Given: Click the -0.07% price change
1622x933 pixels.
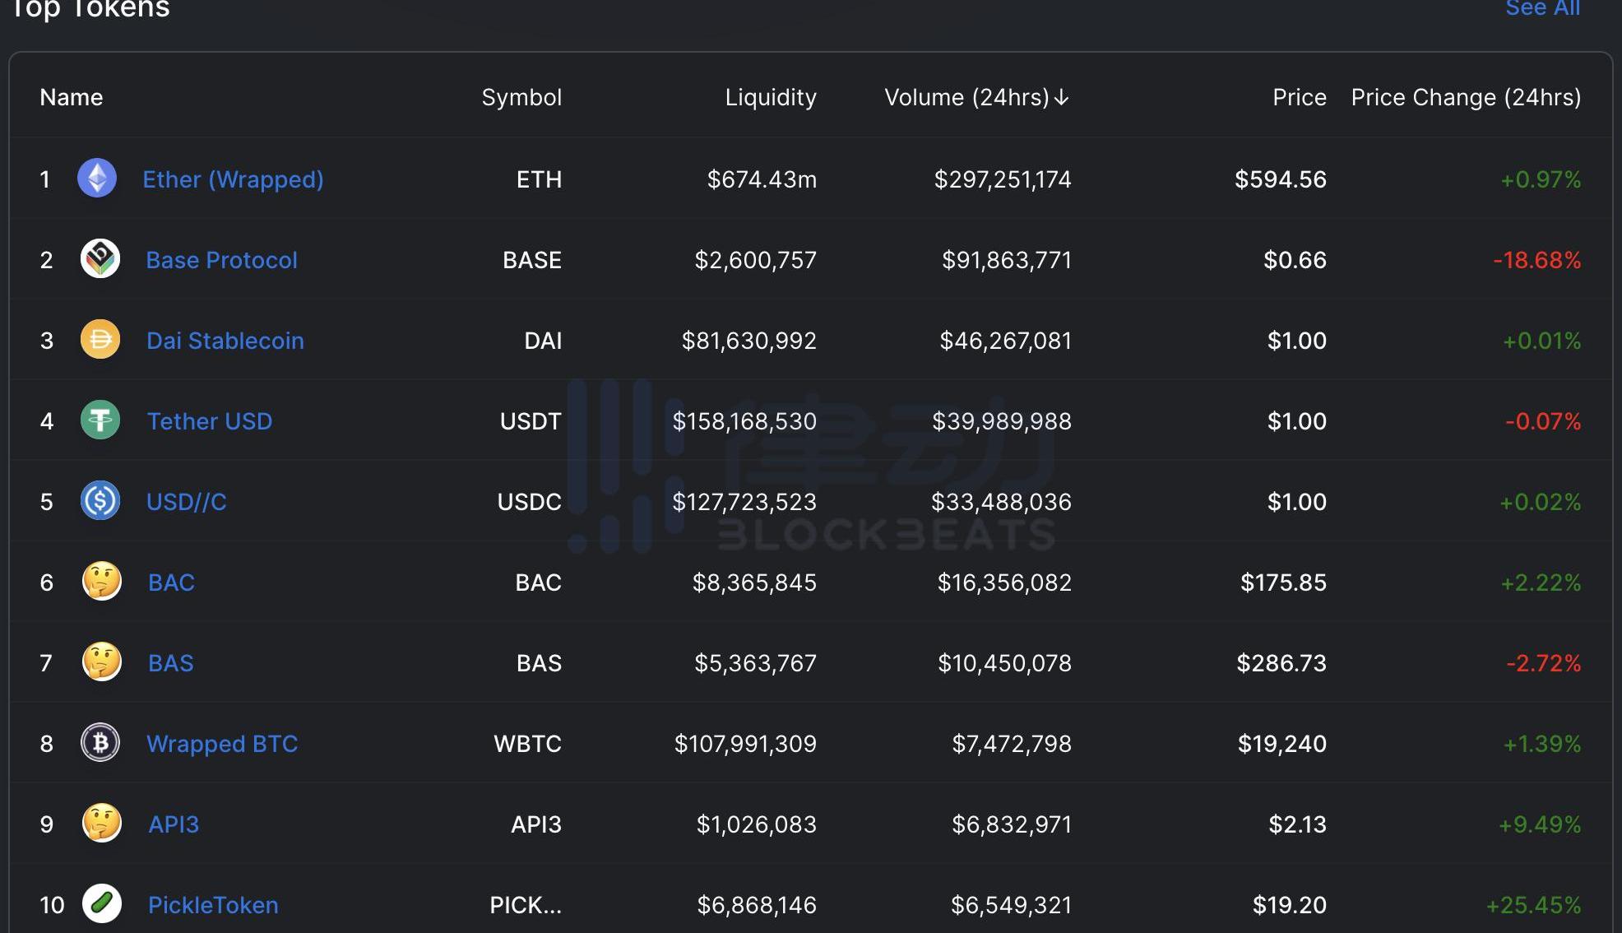Looking at the screenshot, I should click(1543, 421).
